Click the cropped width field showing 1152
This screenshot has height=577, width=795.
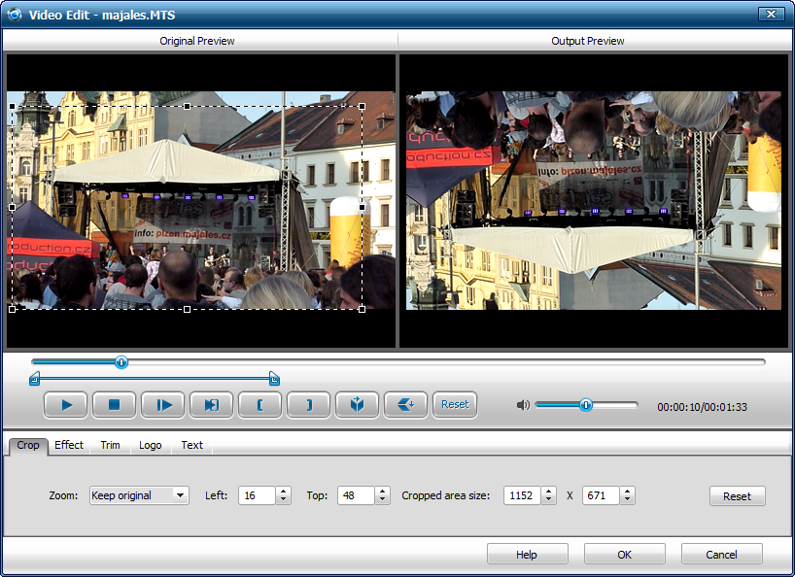click(x=523, y=495)
